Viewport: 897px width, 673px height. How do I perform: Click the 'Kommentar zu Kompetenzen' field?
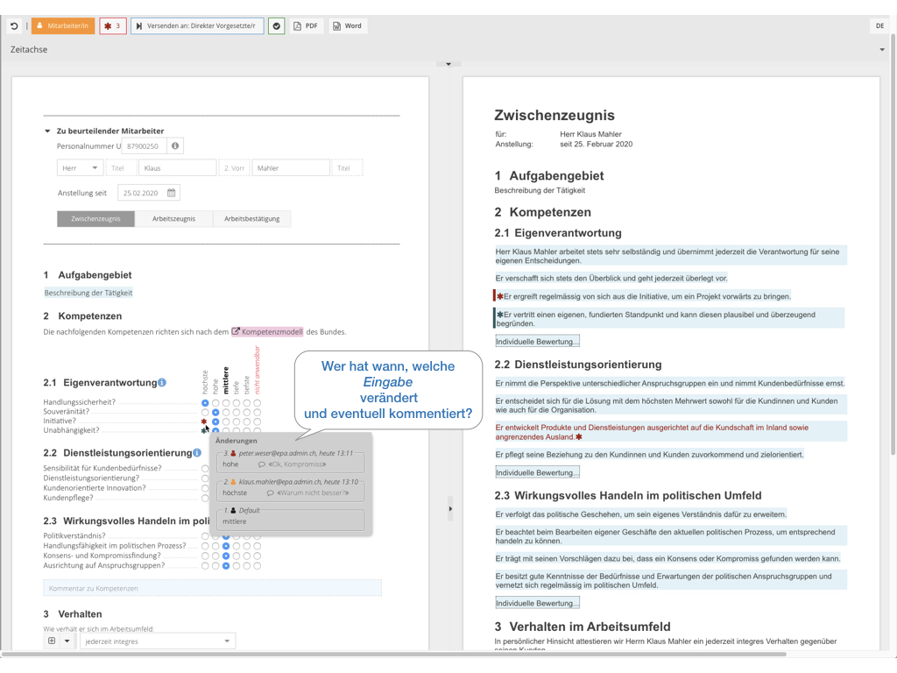coord(212,588)
